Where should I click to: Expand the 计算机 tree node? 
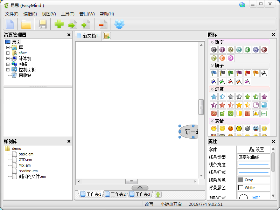click(x=8, y=58)
